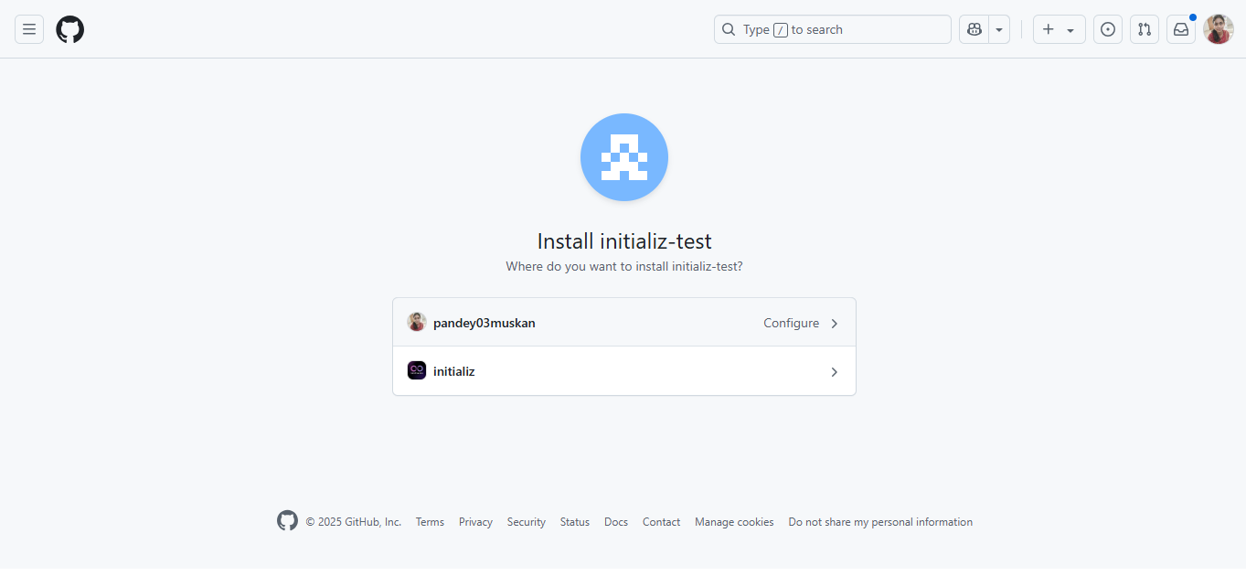The height and width of the screenshot is (576, 1246).
Task: Select the pandey03muskan account row
Action: click(x=624, y=323)
